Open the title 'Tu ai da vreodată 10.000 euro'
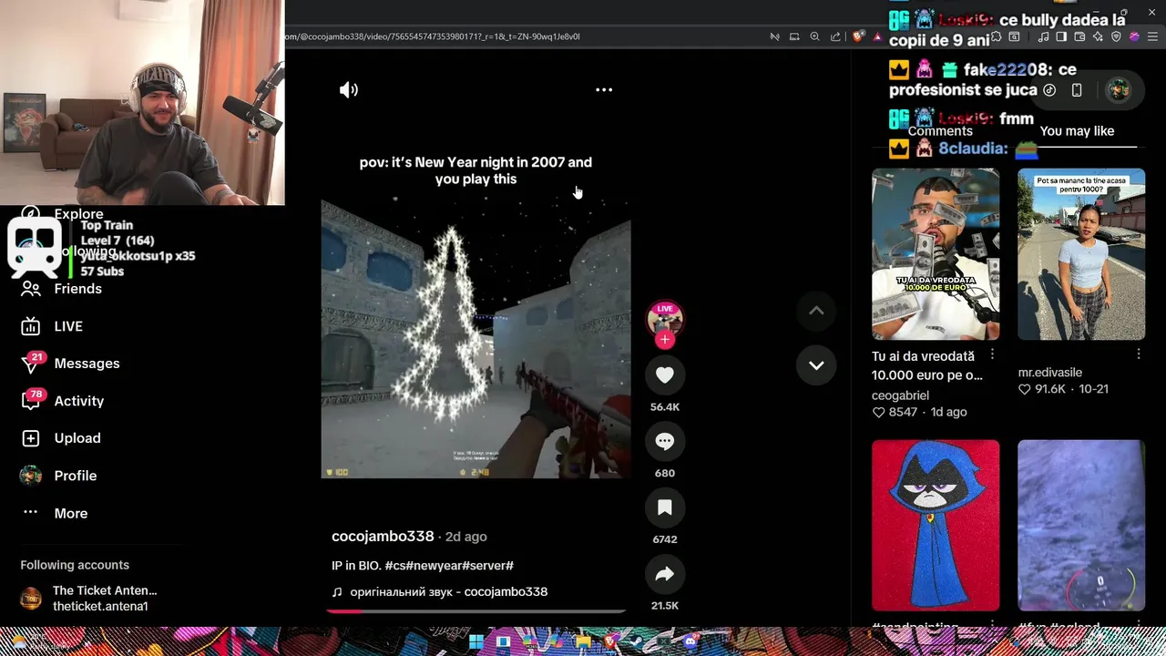Image resolution: width=1166 pixels, height=656 pixels. point(926,365)
